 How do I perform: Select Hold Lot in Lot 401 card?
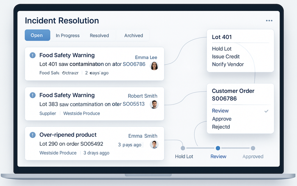coord(222,49)
